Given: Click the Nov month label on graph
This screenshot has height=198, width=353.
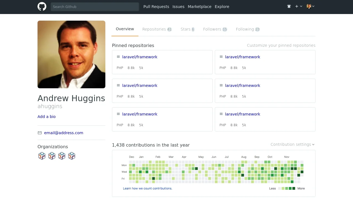Looking at the screenshot, I should click(287, 157).
